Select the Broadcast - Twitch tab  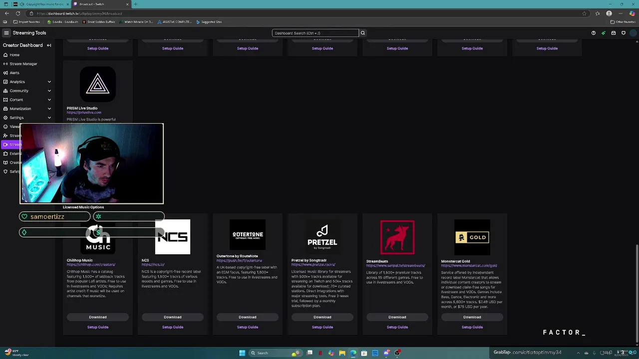click(101, 4)
